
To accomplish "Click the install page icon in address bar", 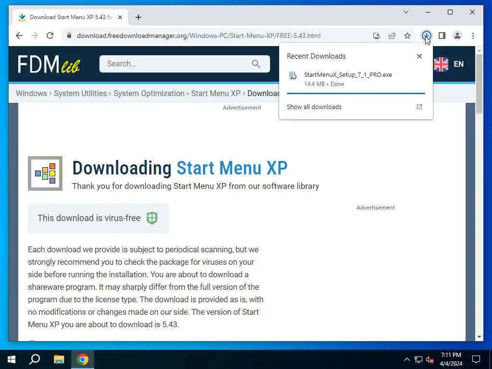I will pyautogui.click(x=377, y=36).
